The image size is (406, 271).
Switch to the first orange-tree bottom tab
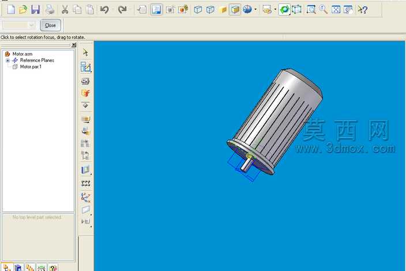click(7, 268)
